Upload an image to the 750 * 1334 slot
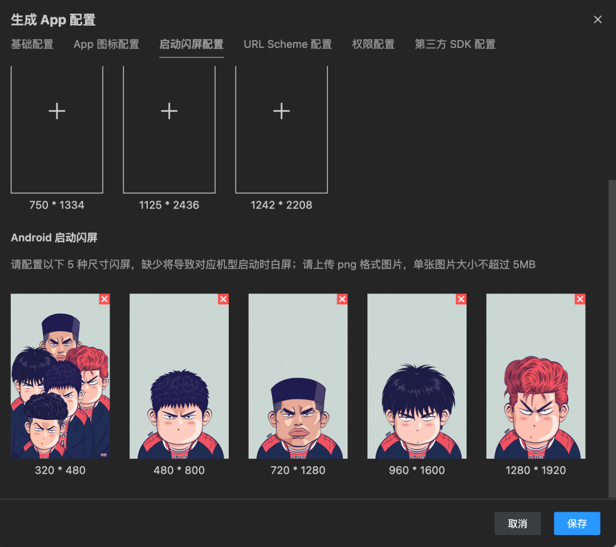616x547 pixels. (56, 111)
